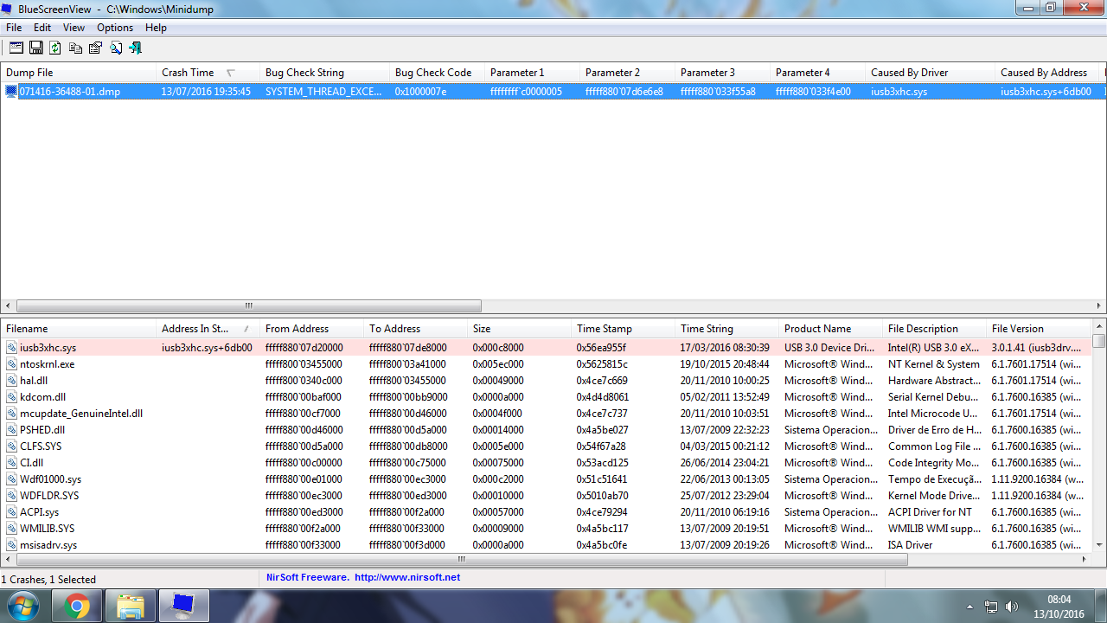Sort by Time Stamp column header

click(x=624, y=329)
